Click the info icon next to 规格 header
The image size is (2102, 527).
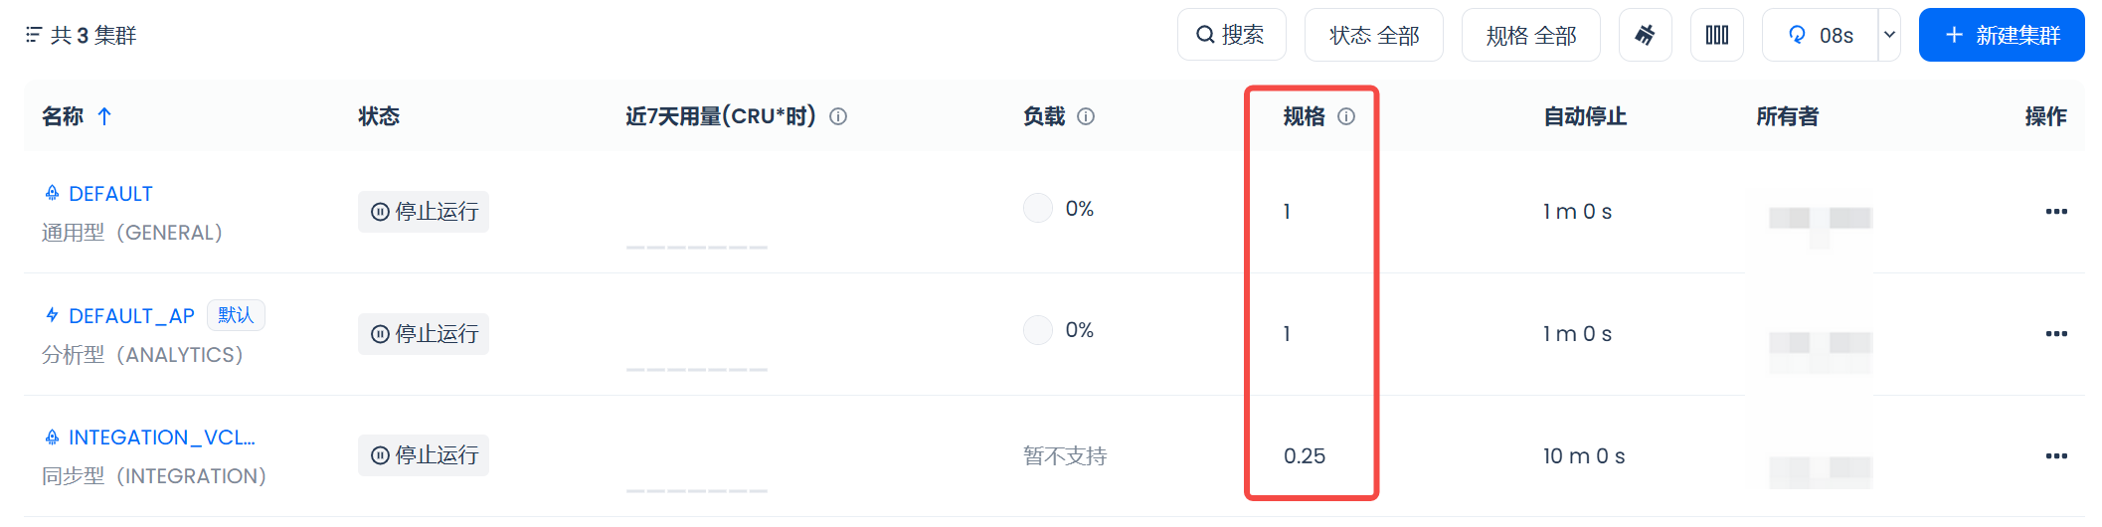point(1346,116)
